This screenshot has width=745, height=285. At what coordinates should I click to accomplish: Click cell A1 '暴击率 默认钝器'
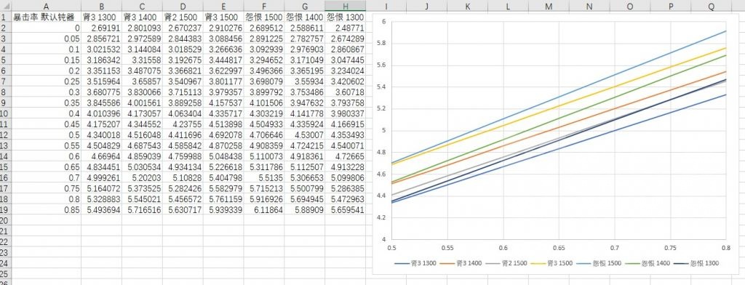(46, 17)
